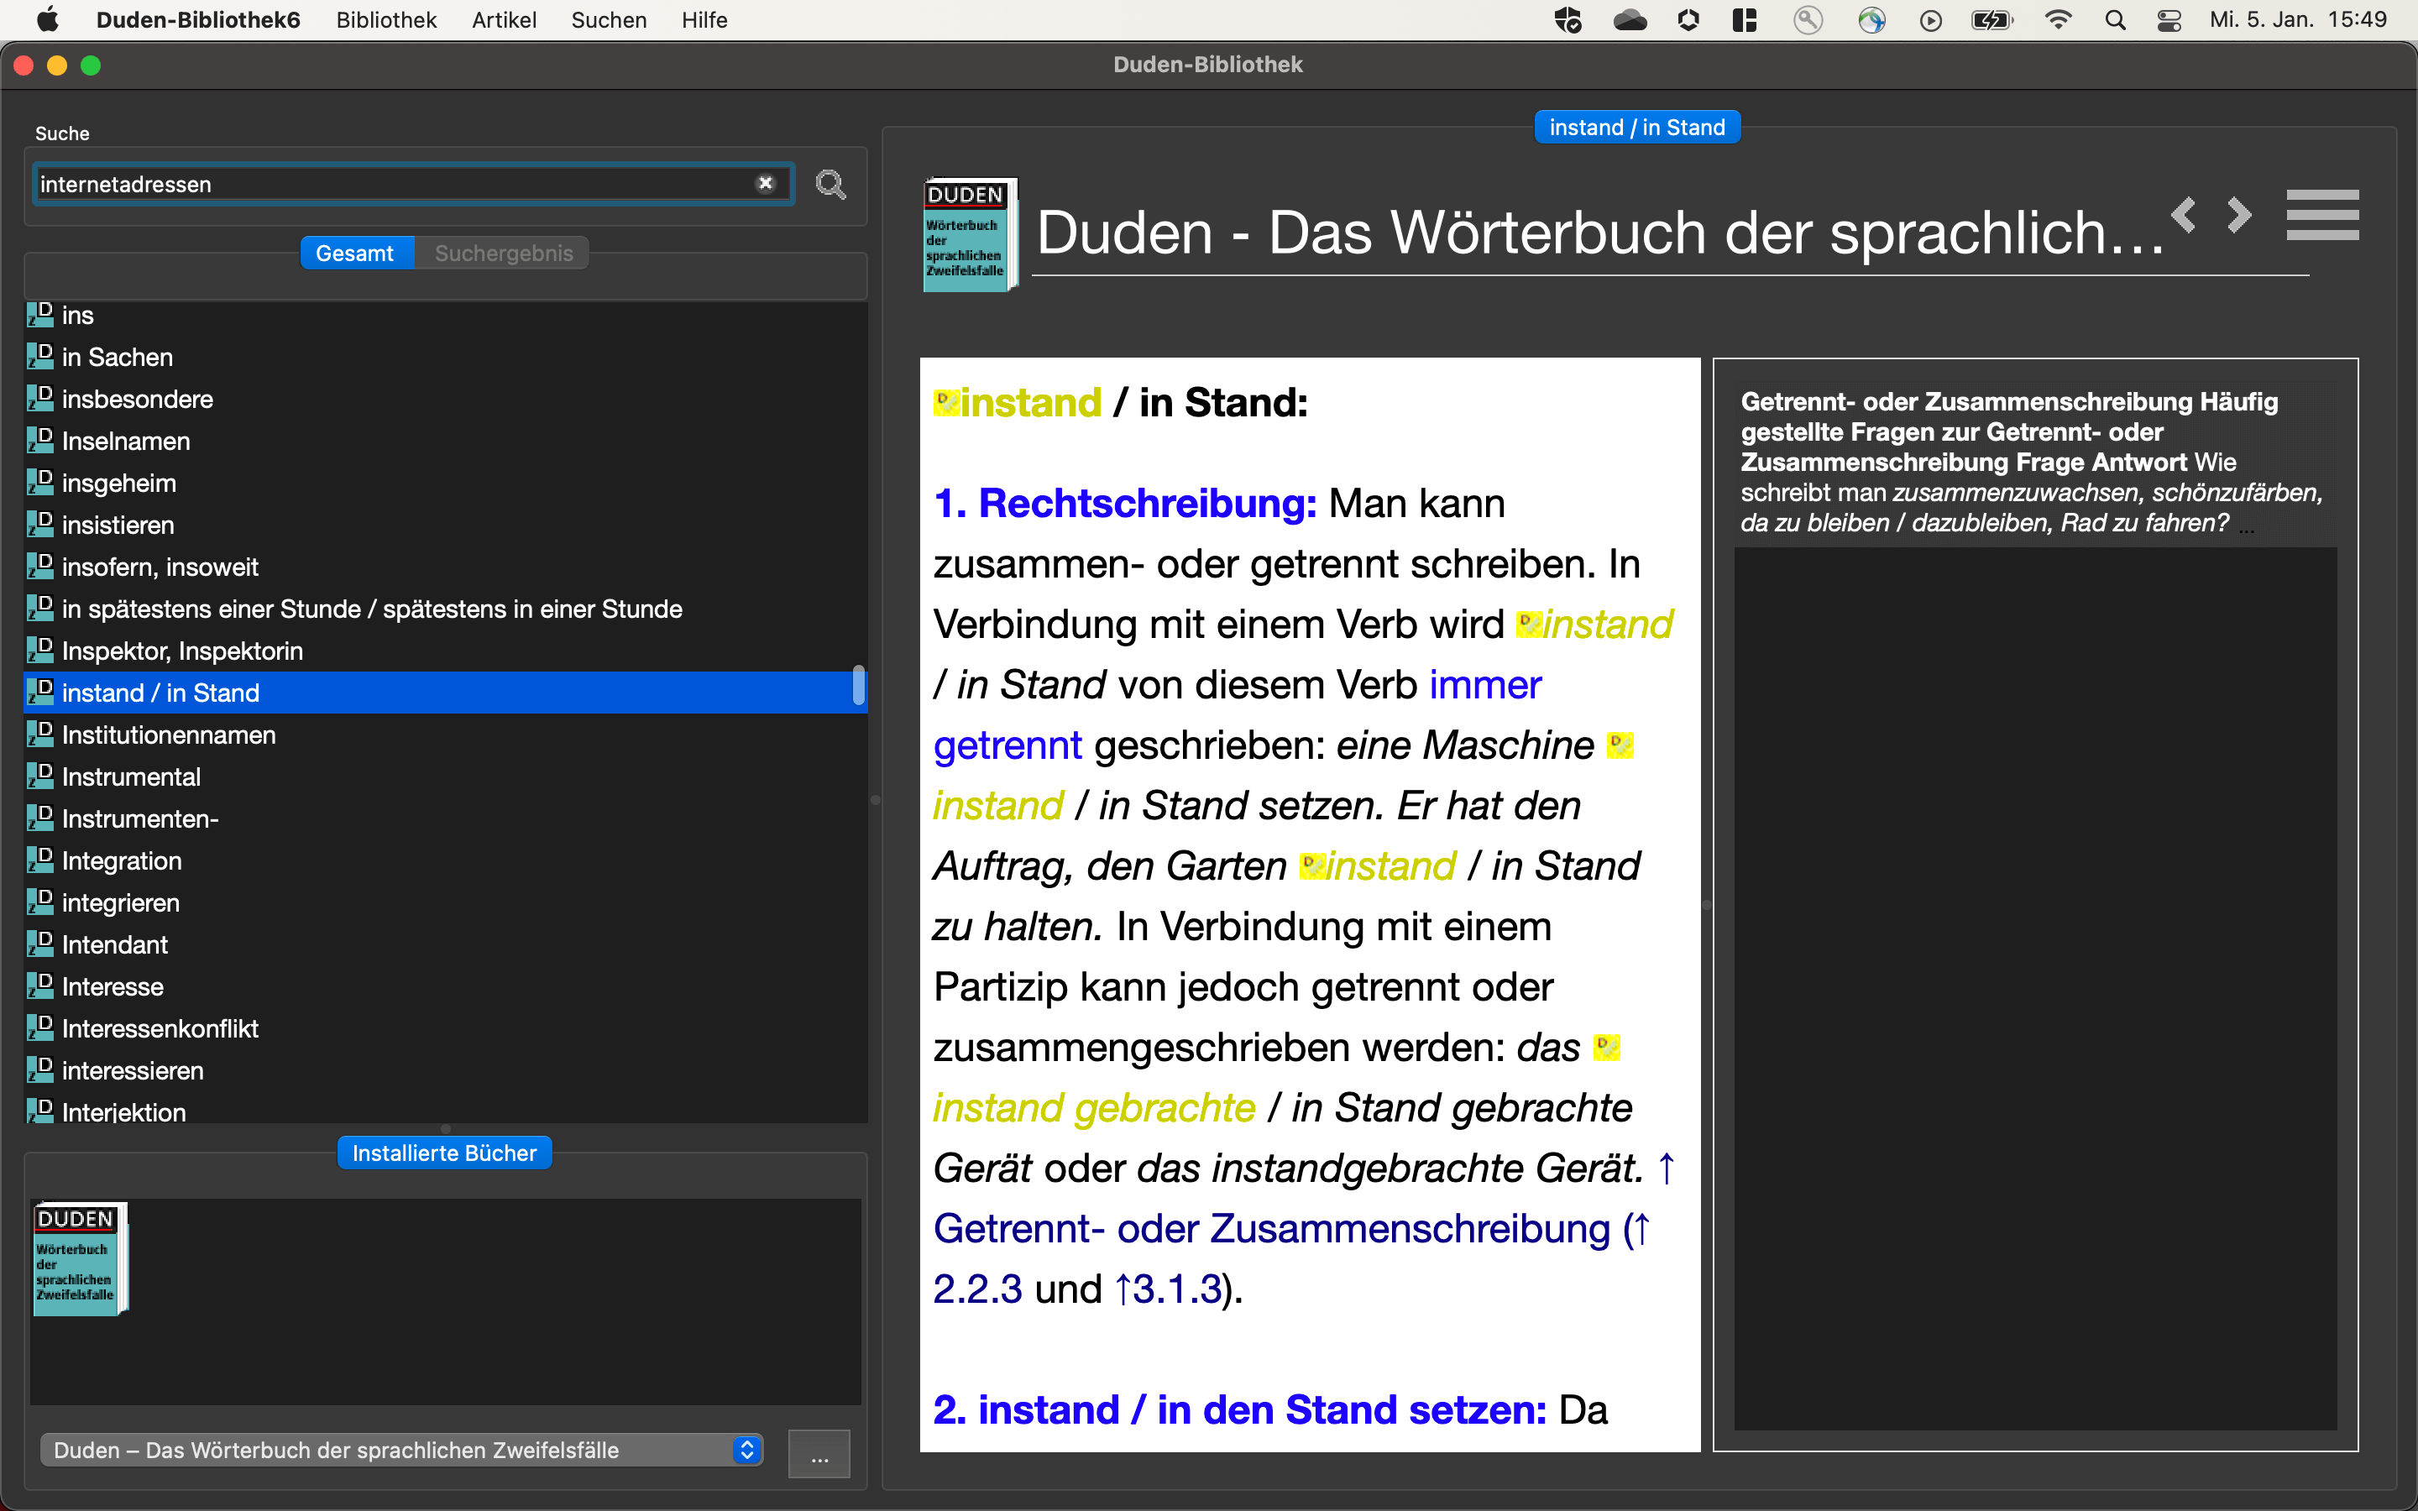Click the entry icon beside 'Intendant'

(x=40, y=944)
